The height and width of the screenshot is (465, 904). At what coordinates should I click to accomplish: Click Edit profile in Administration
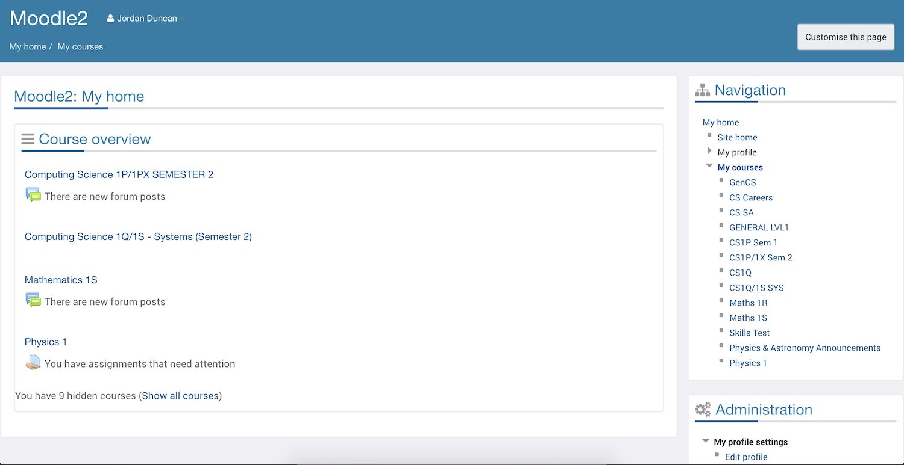[x=746, y=457]
